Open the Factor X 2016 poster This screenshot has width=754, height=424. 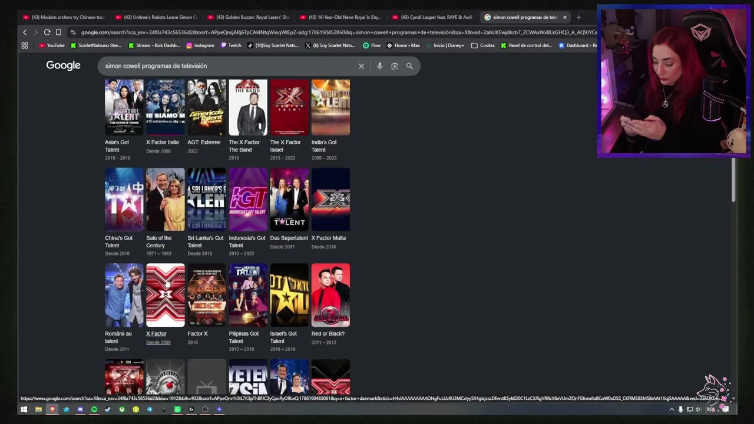point(206,294)
